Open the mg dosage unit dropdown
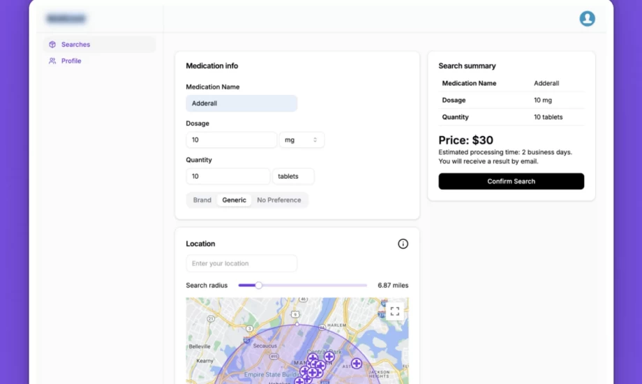 [301, 140]
